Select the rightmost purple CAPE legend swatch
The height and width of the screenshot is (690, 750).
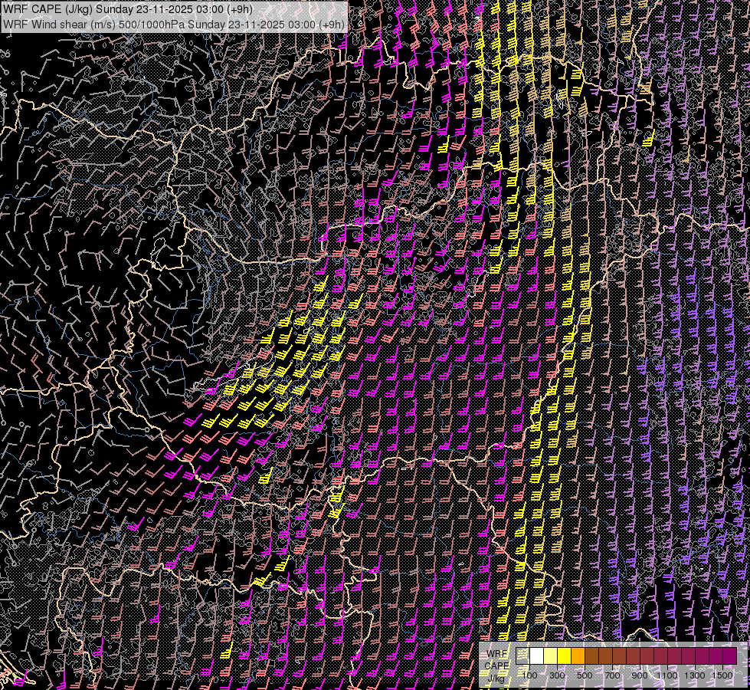[729, 655]
